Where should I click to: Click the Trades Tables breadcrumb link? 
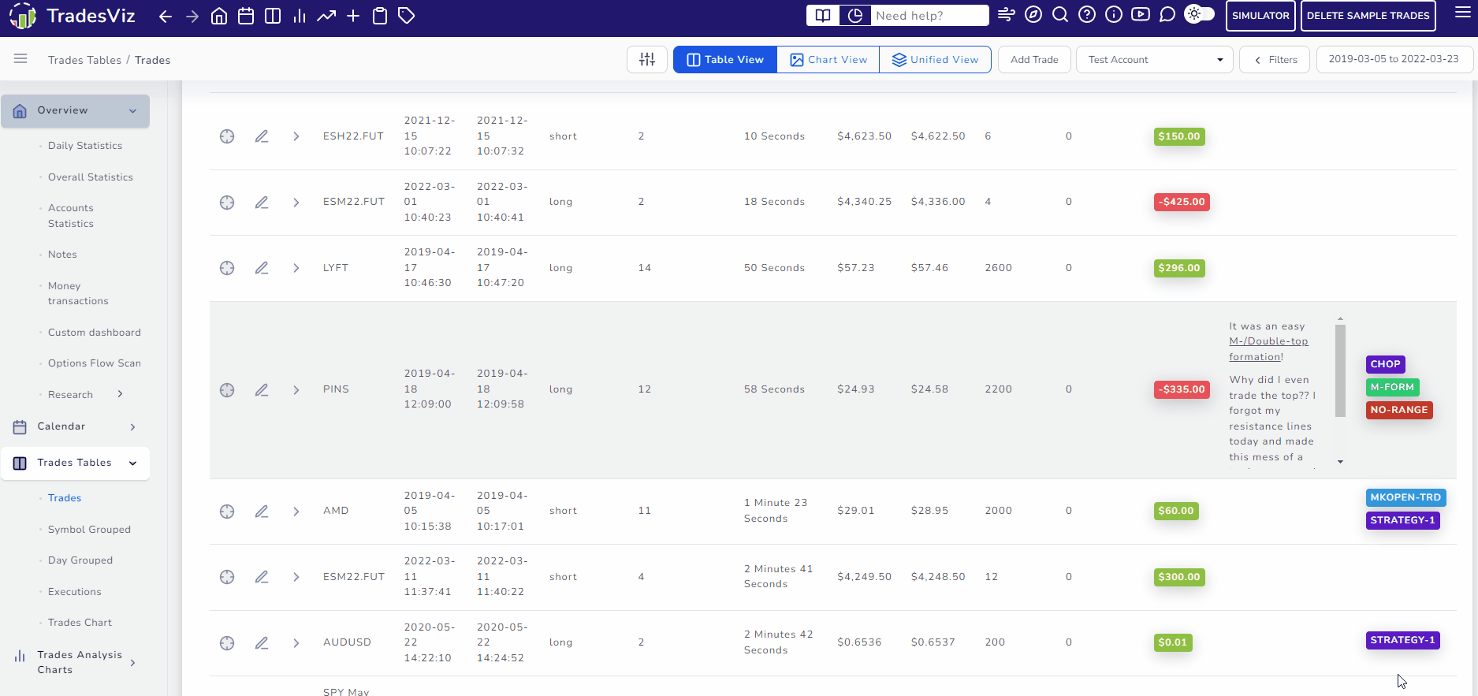pos(84,60)
